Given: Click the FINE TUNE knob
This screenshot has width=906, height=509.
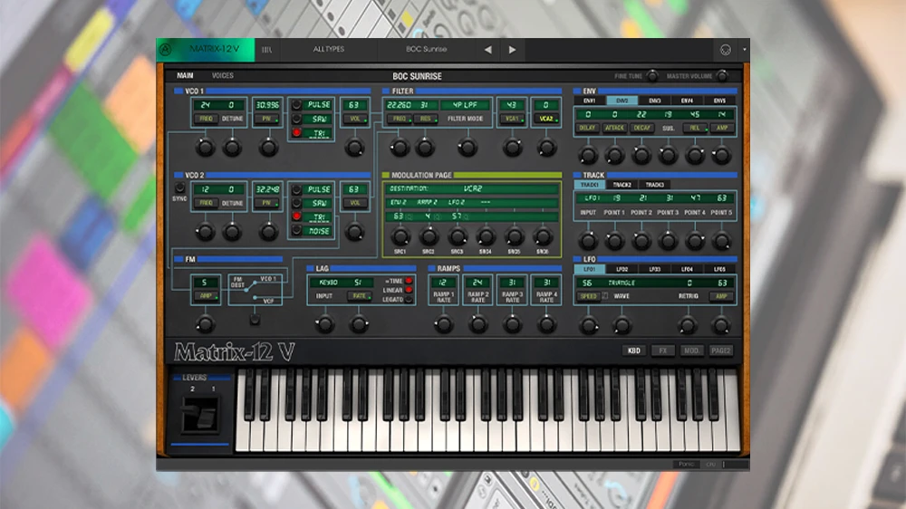Looking at the screenshot, I should coord(652,76).
